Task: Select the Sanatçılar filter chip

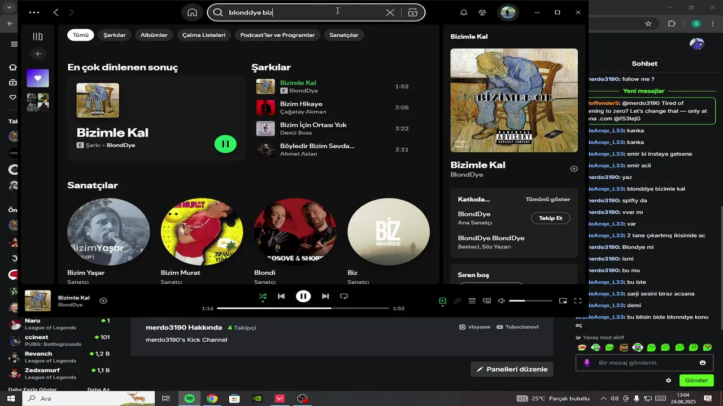Action: point(344,35)
